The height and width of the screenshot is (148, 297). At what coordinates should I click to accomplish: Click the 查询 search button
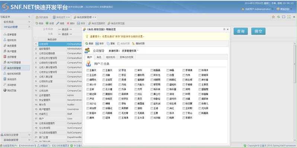240,31
